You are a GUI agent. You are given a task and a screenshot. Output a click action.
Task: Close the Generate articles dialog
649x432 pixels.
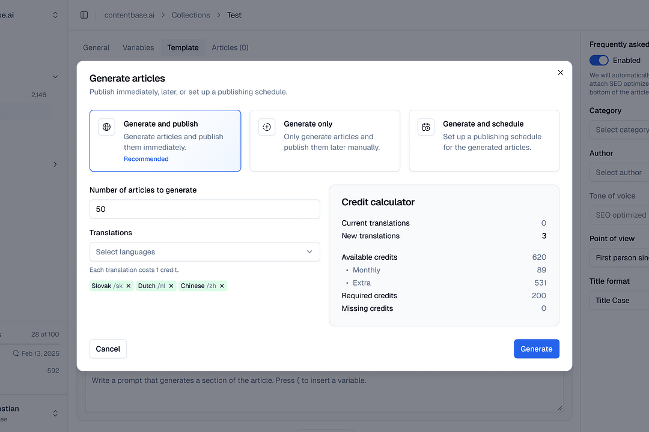[x=560, y=72]
